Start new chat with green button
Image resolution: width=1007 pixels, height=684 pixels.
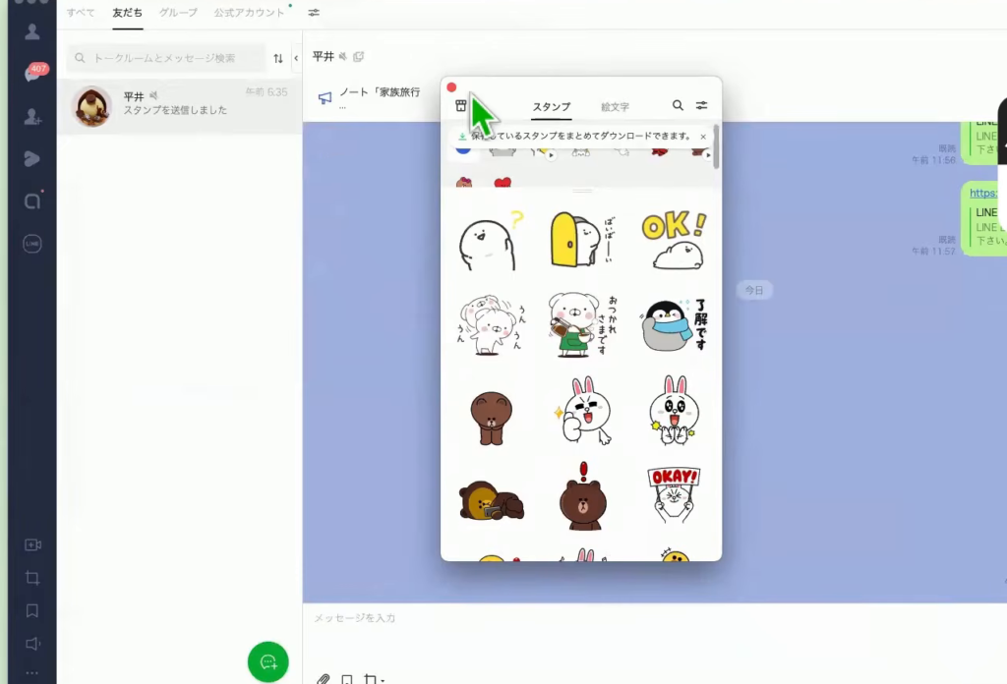[267, 661]
